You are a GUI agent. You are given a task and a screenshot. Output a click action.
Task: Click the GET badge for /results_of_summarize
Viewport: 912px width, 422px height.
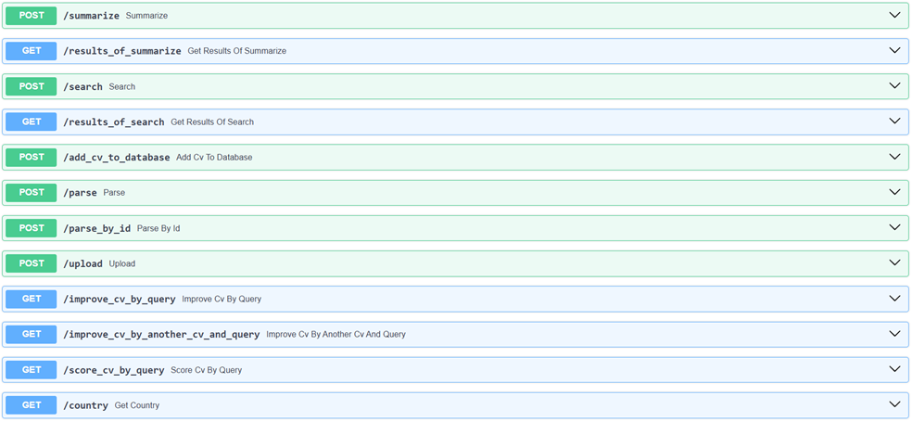pyautogui.click(x=32, y=51)
